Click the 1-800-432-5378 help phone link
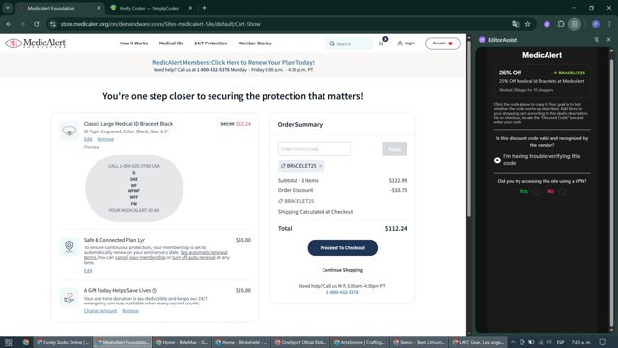 [343, 292]
